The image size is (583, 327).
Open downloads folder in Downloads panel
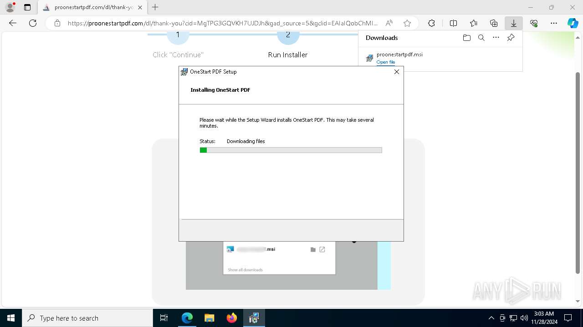(x=466, y=38)
